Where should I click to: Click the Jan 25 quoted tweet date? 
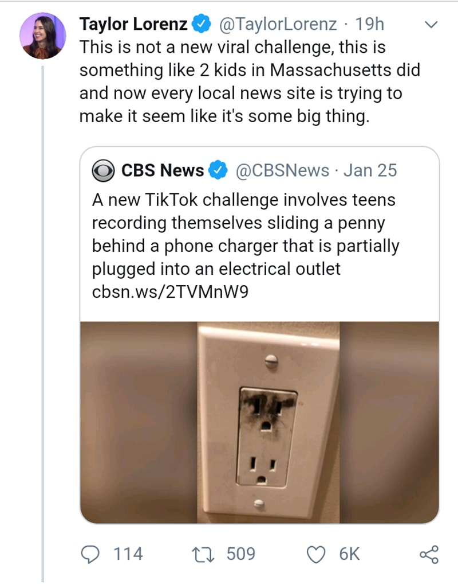(370, 170)
